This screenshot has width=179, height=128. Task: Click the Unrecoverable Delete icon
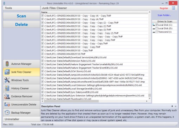pos(7,104)
